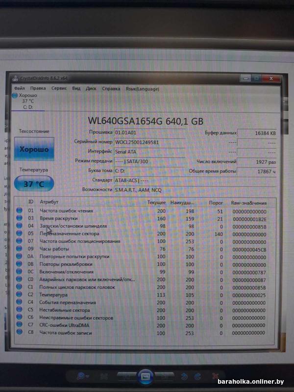The width and height of the screenshot is (294, 392).
Task: Click the Возможности field S.M.A.R.T., AAM, NCQ
Action: point(195,190)
